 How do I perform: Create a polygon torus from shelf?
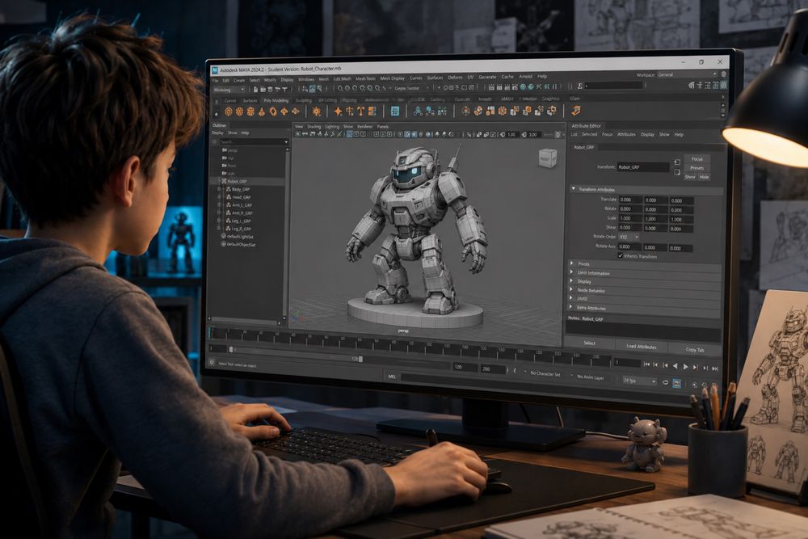[273, 112]
